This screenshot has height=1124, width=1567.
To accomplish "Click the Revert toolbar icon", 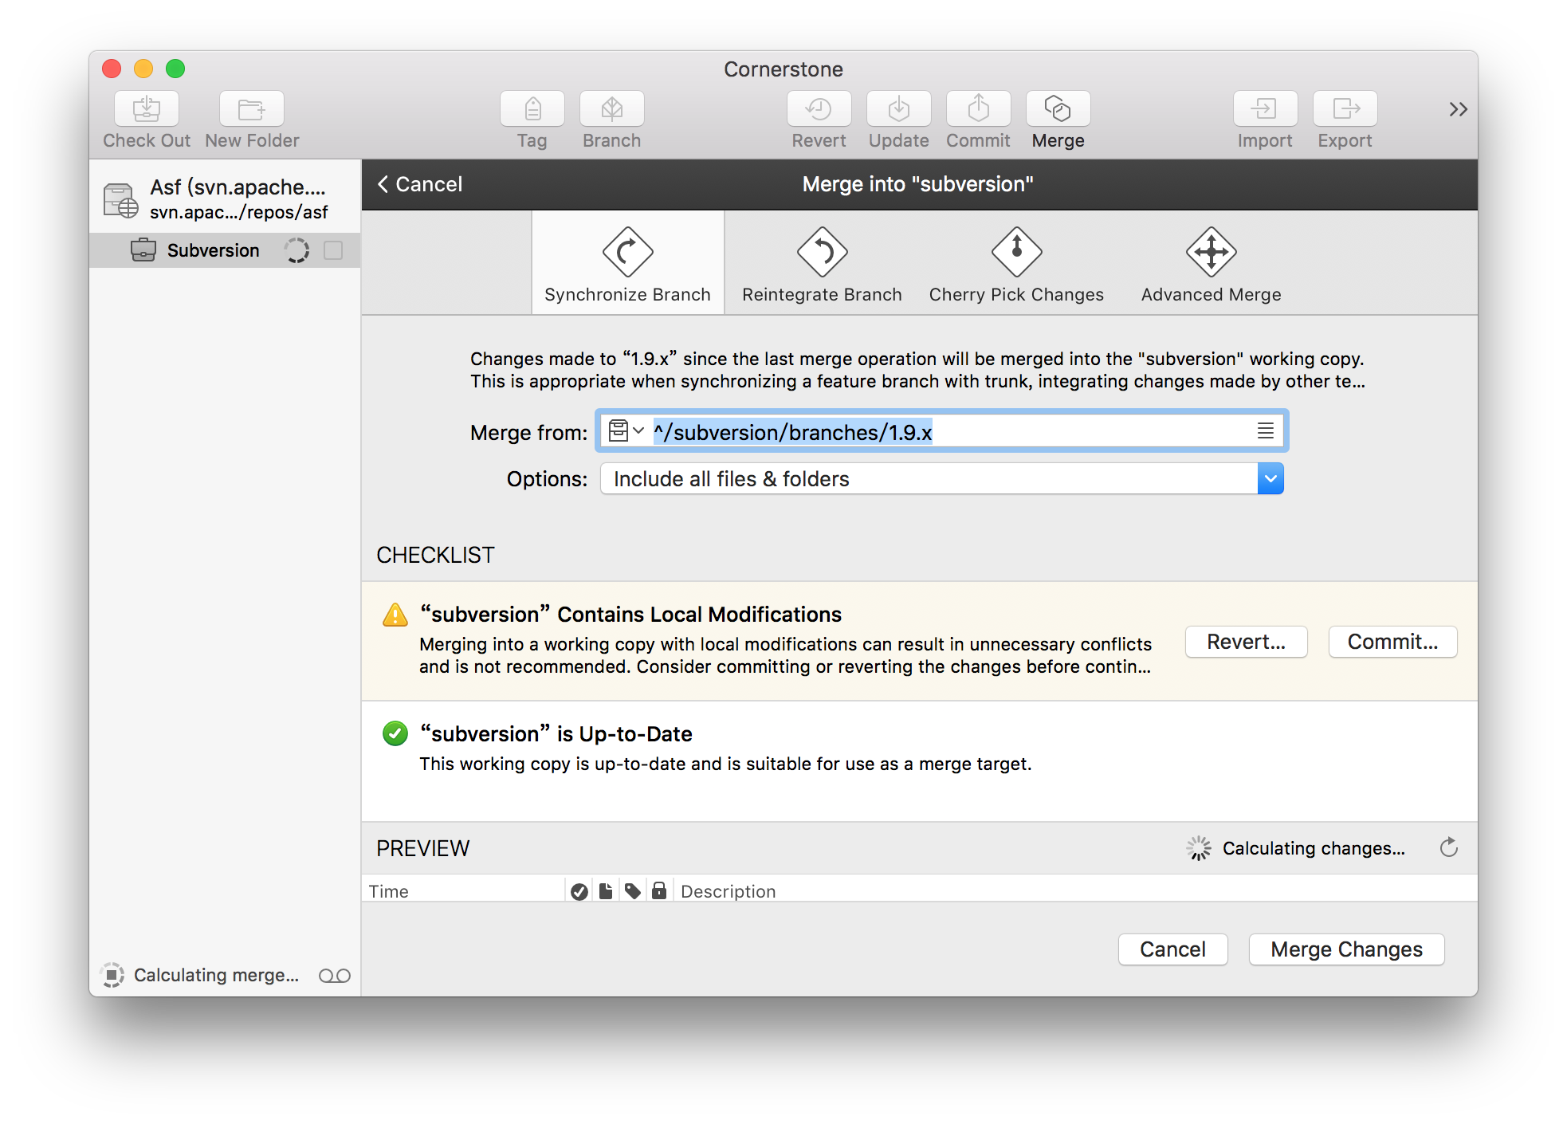I will (819, 109).
